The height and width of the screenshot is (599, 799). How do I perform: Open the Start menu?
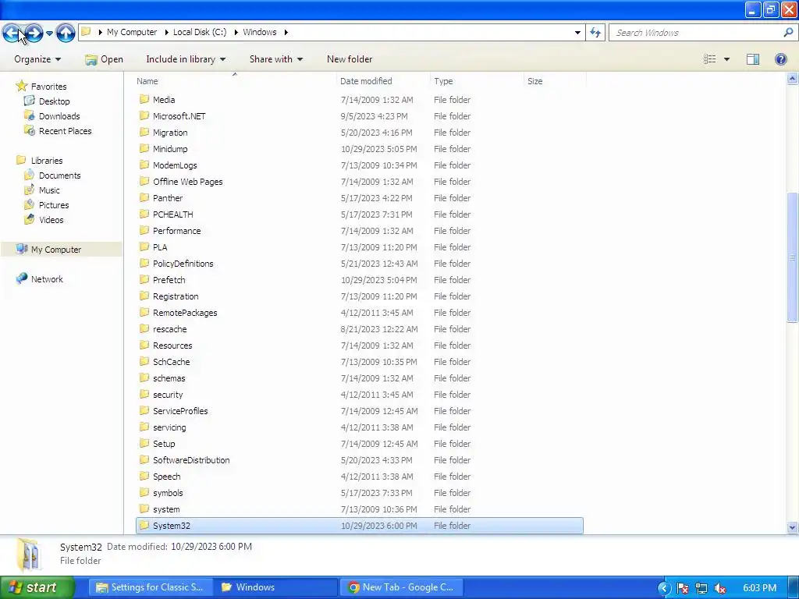(37, 587)
